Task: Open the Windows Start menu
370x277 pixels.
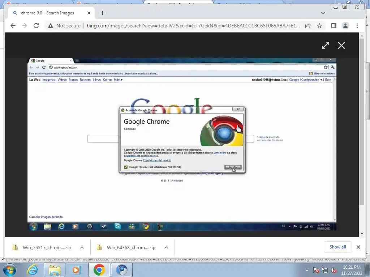Action: tap(10, 270)
